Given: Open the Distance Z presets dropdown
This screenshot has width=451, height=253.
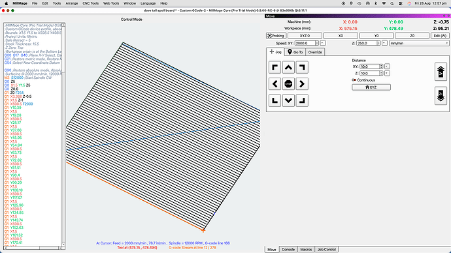Looking at the screenshot, I should [387, 74].
